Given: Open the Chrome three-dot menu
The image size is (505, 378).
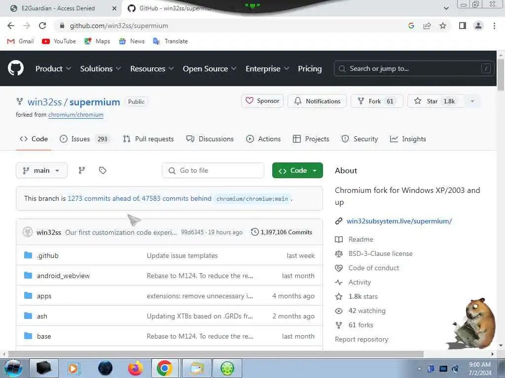Looking at the screenshot, I should click(x=494, y=26).
